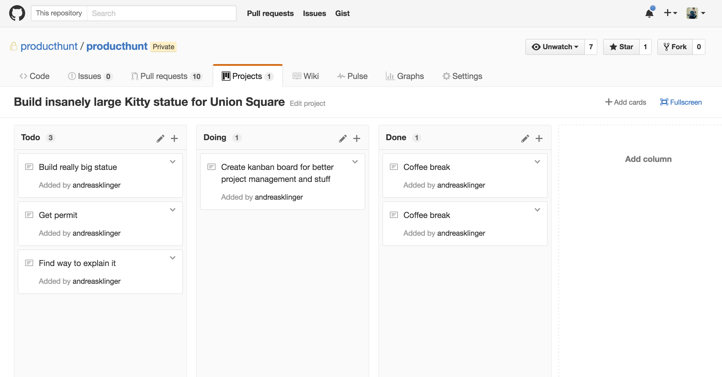The height and width of the screenshot is (377, 722).
Task: Click Add column on the board
Action: 648,159
